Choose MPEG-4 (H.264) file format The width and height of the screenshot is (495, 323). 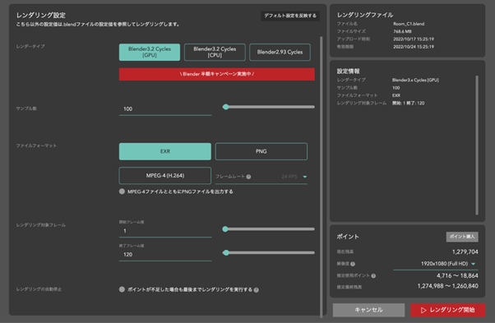coord(164,175)
